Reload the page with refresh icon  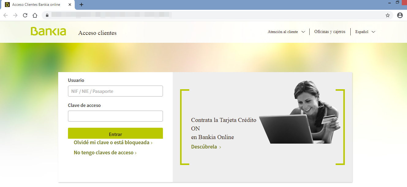click(x=25, y=15)
